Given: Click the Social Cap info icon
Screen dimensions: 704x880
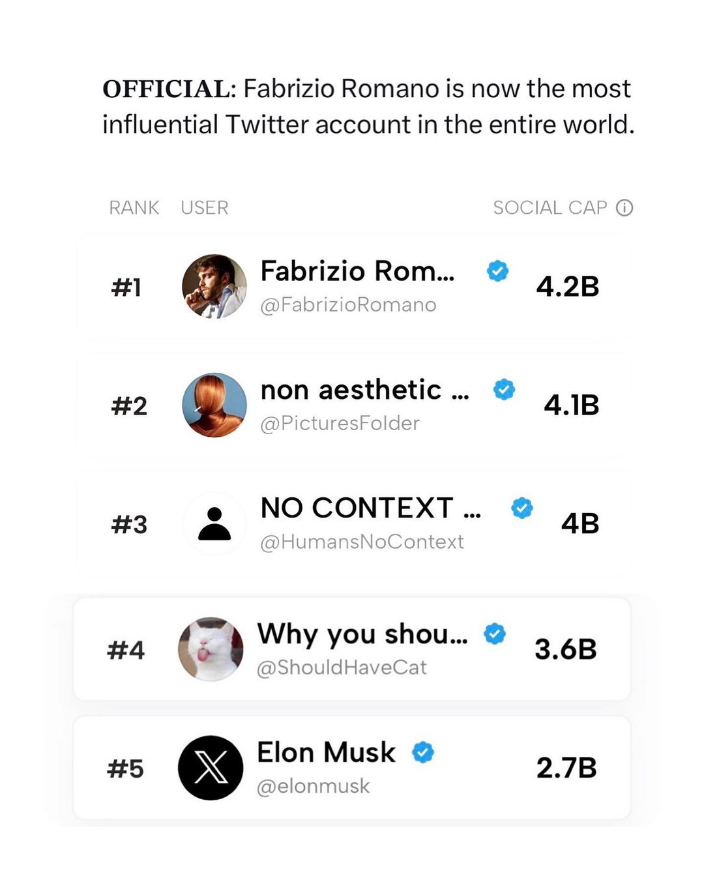Looking at the screenshot, I should [x=624, y=208].
